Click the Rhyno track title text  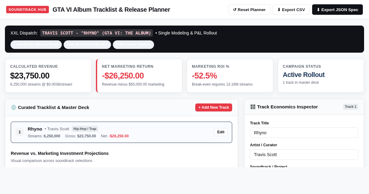[35, 129]
